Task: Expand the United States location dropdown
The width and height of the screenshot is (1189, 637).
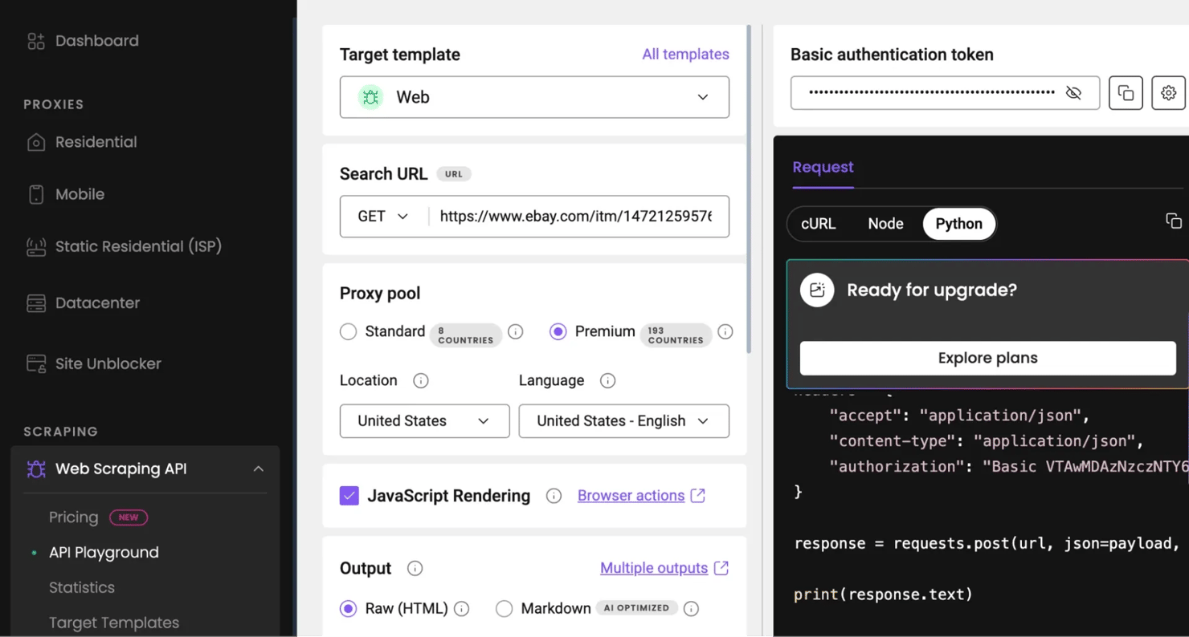Action: pyautogui.click(x=424, y=421)
